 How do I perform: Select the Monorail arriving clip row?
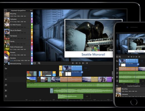tap(18, 64)
